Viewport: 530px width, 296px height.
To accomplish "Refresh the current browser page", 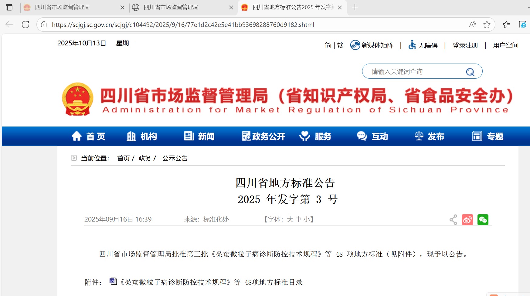I will (25, 25).
